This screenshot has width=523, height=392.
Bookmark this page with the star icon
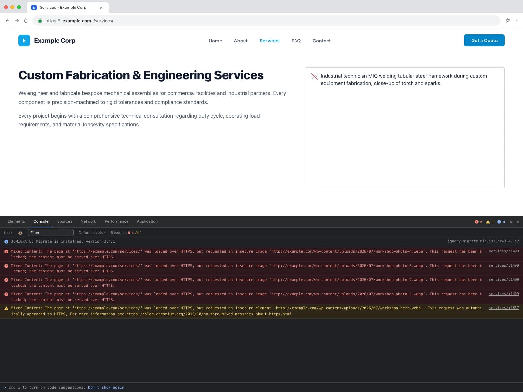pyautogui.click(x=508, y=20)
